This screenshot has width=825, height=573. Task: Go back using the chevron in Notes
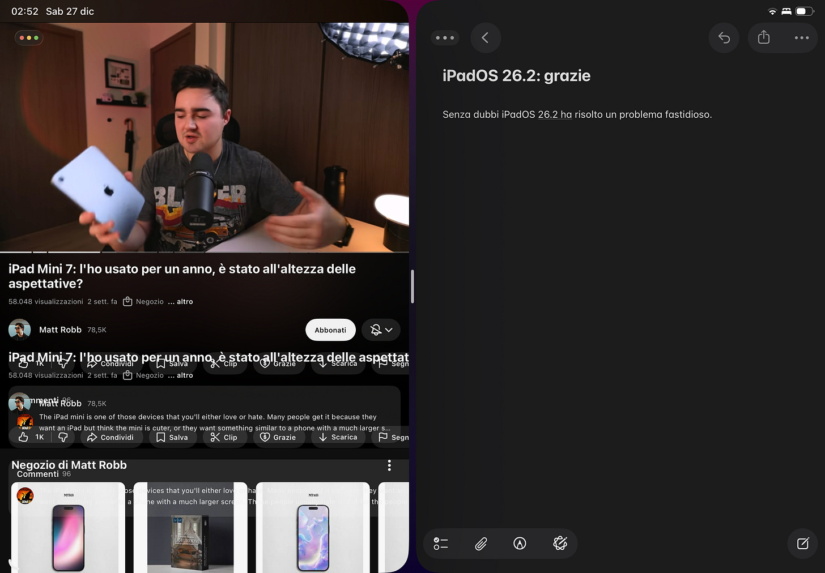(486, 37)
